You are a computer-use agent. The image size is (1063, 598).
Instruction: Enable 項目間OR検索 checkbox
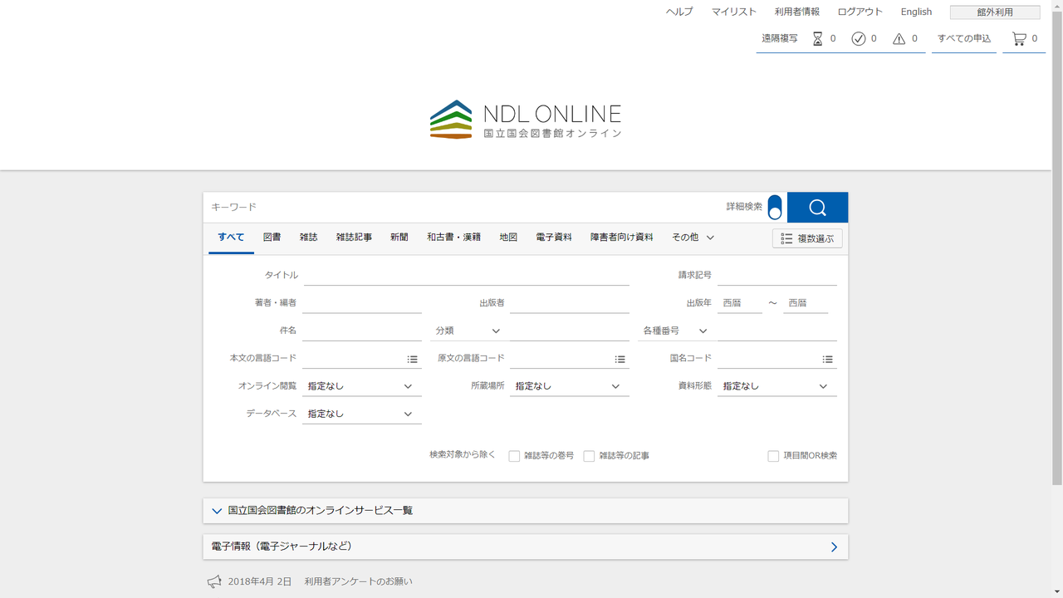click(x=773, y=456)
